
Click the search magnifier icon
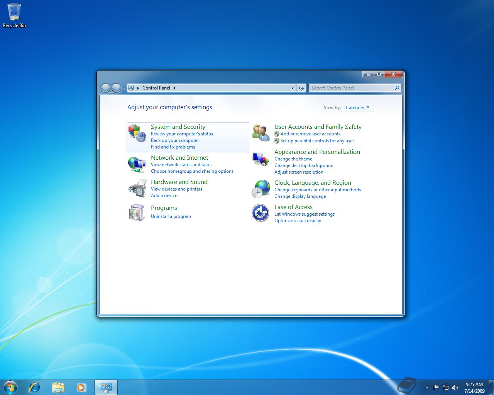(x=397, y=88)
